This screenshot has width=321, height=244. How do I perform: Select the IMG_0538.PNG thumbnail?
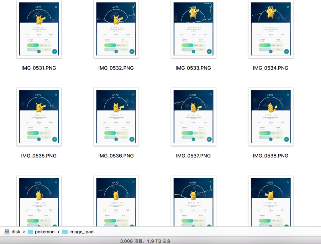(x=271, y=117)
